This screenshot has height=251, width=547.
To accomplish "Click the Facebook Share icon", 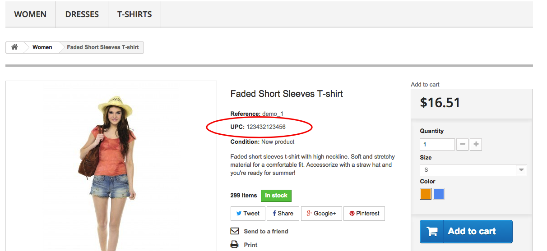I will point(274,214).
